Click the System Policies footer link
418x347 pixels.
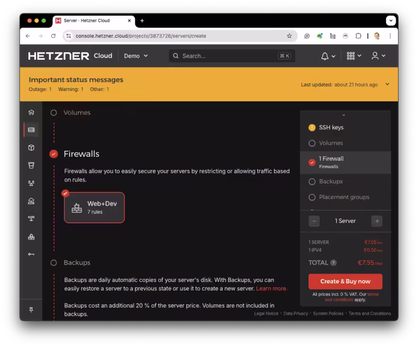click(328, 313)
